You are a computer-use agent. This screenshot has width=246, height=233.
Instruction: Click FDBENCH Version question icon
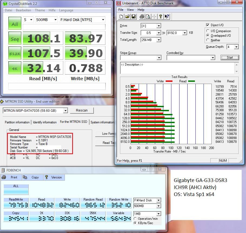[46, 177]
